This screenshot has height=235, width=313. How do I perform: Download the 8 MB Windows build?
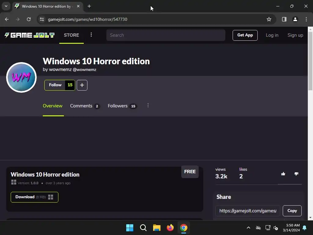[x=35, y=197]
